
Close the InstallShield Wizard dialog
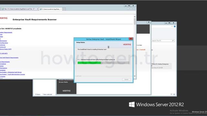(131, 39)
